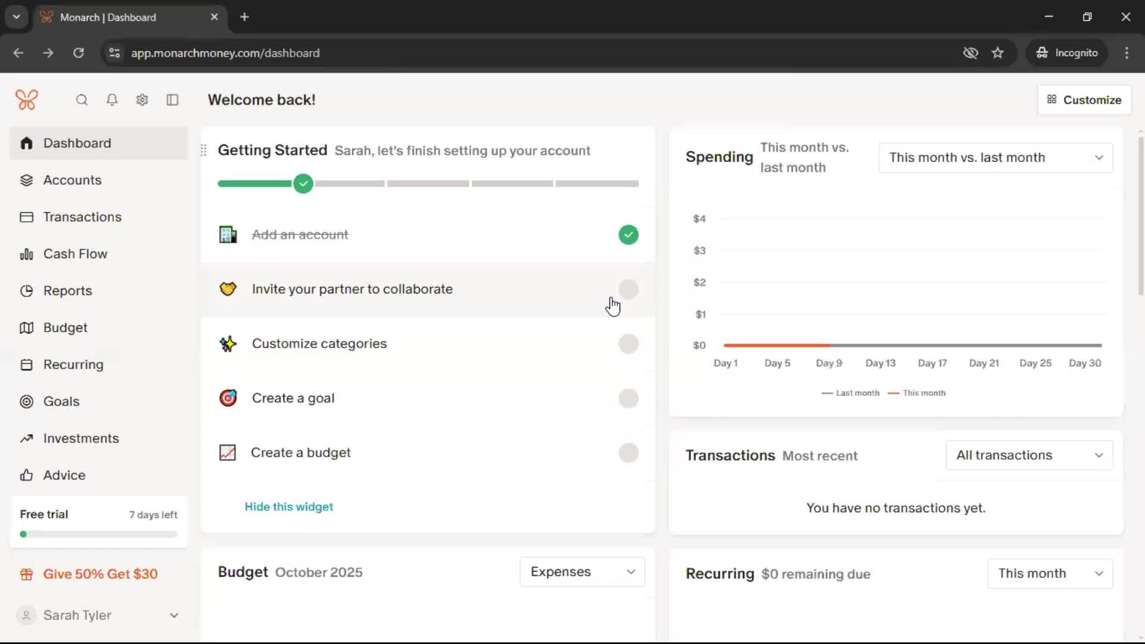Open the search magnifier icon
Screen dimensions: 1145x644
tap(82, 100)
